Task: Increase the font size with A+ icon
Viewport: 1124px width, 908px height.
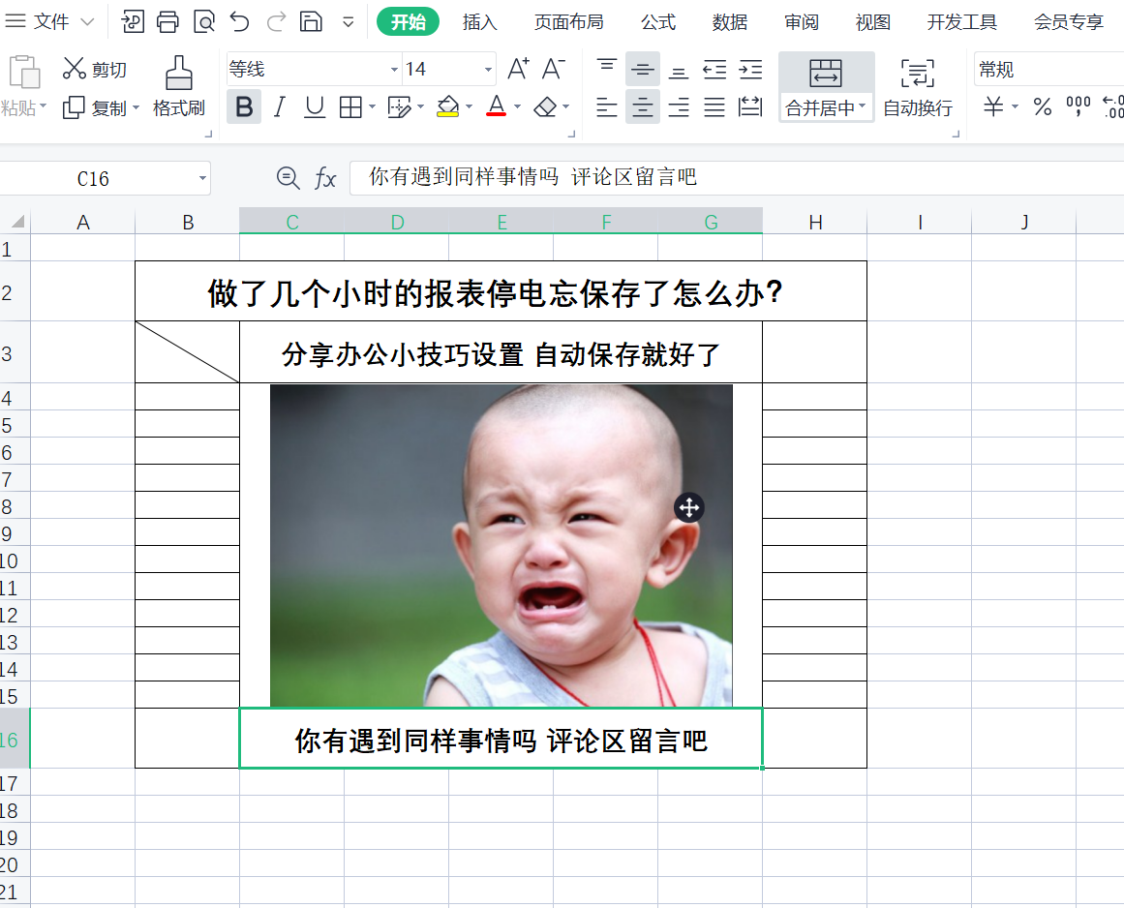Action: (x=518, y=69)
